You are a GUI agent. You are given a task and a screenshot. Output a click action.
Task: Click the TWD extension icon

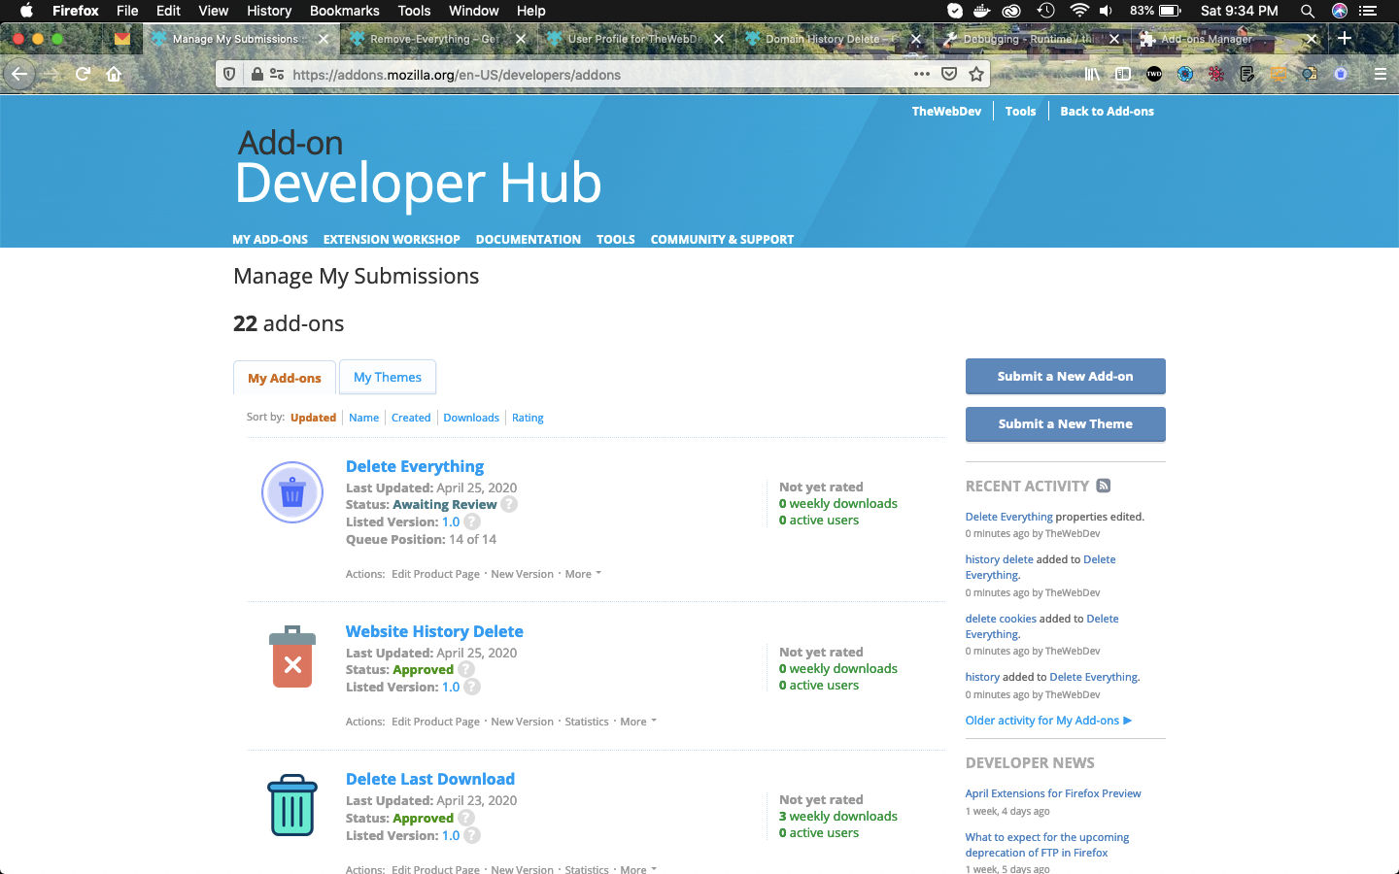coord(1154,74)
